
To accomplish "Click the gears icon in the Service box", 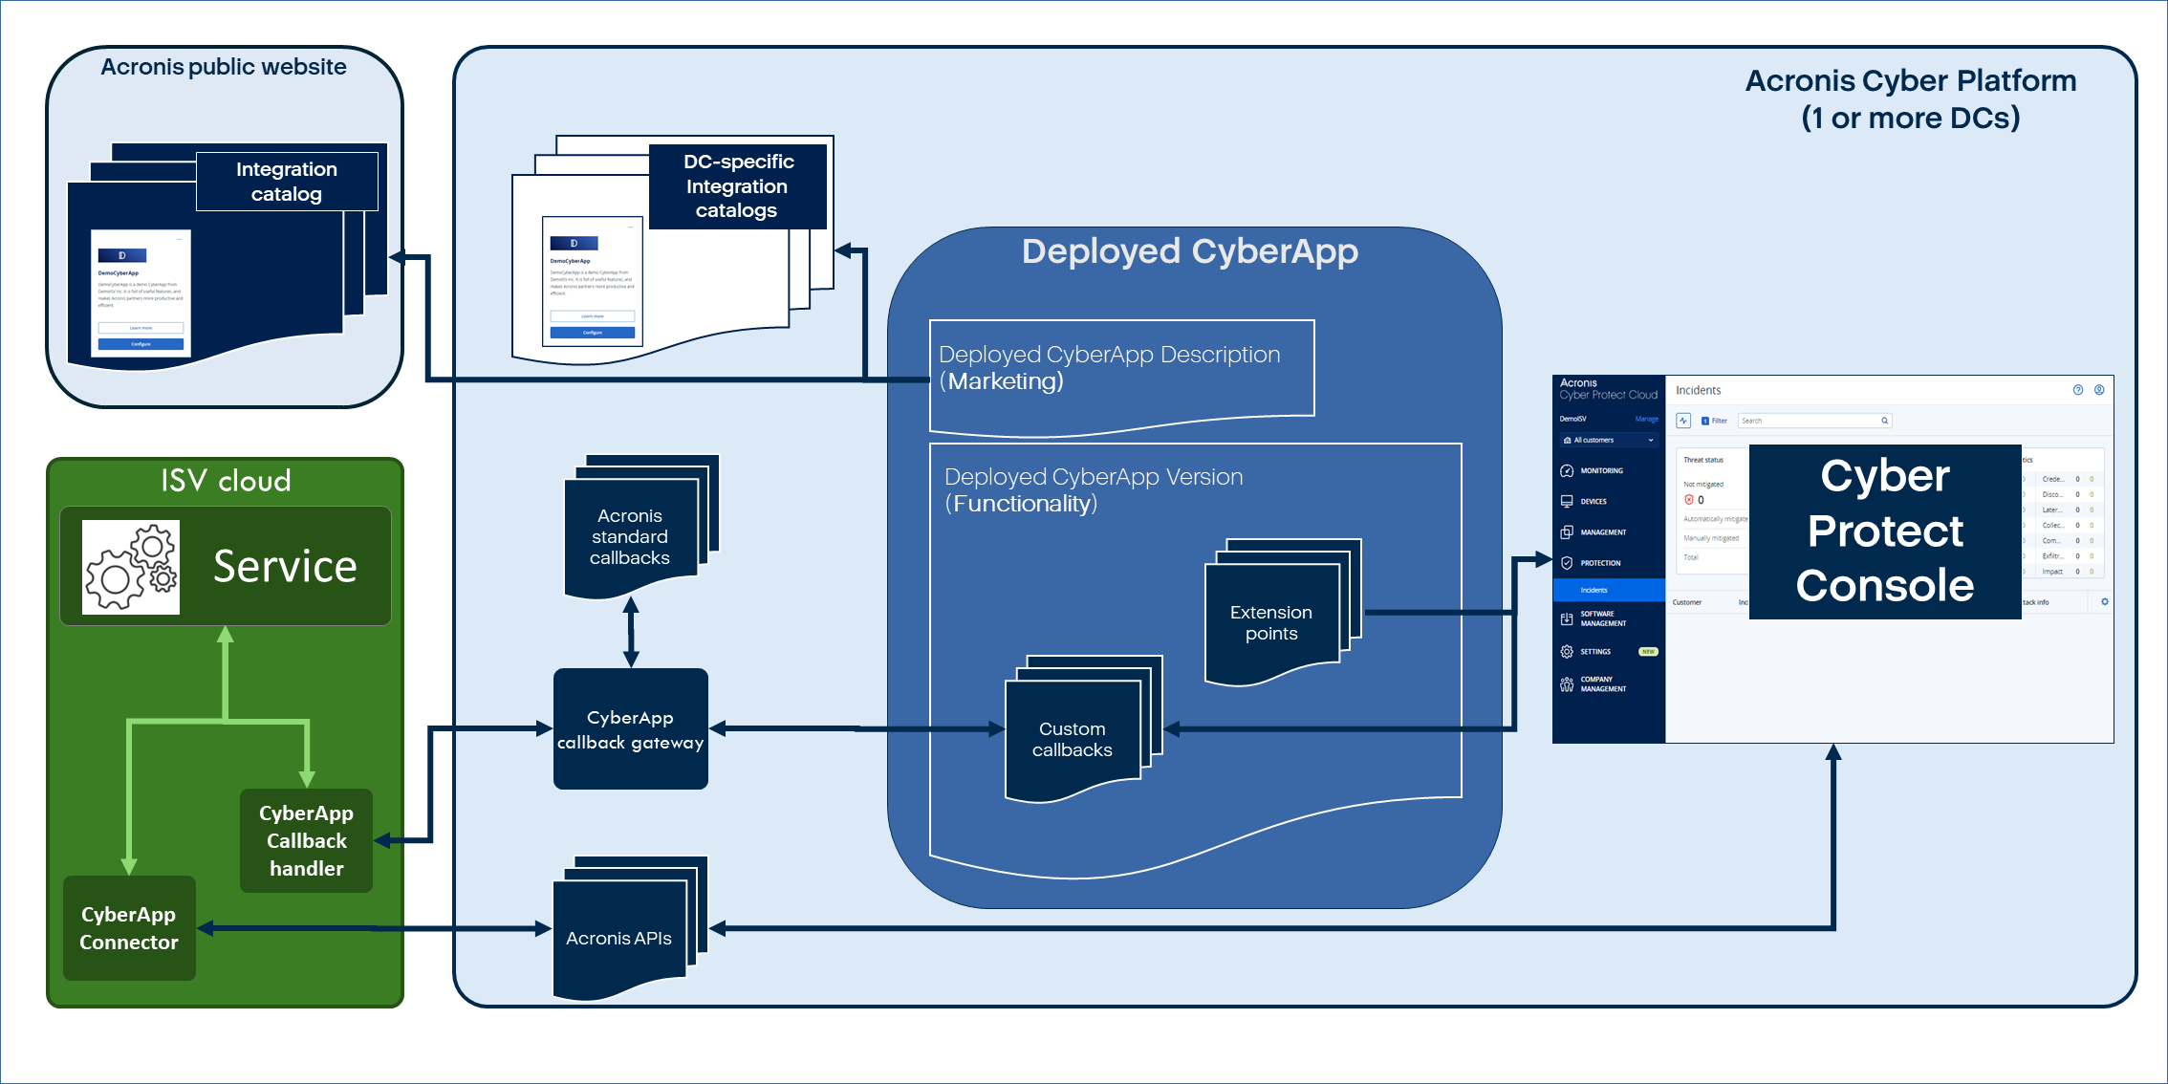I will coord(131,567).
